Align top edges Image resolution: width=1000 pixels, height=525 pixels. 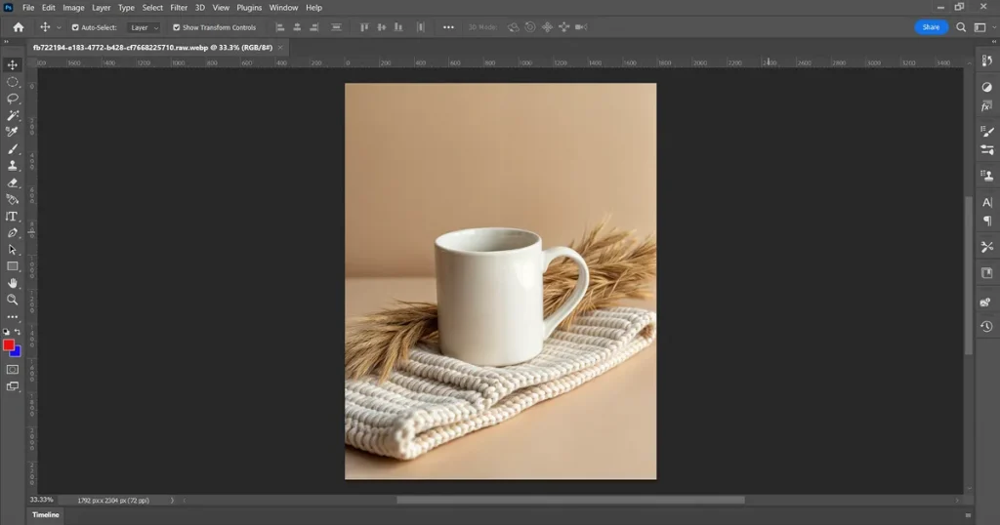[364, 27]
